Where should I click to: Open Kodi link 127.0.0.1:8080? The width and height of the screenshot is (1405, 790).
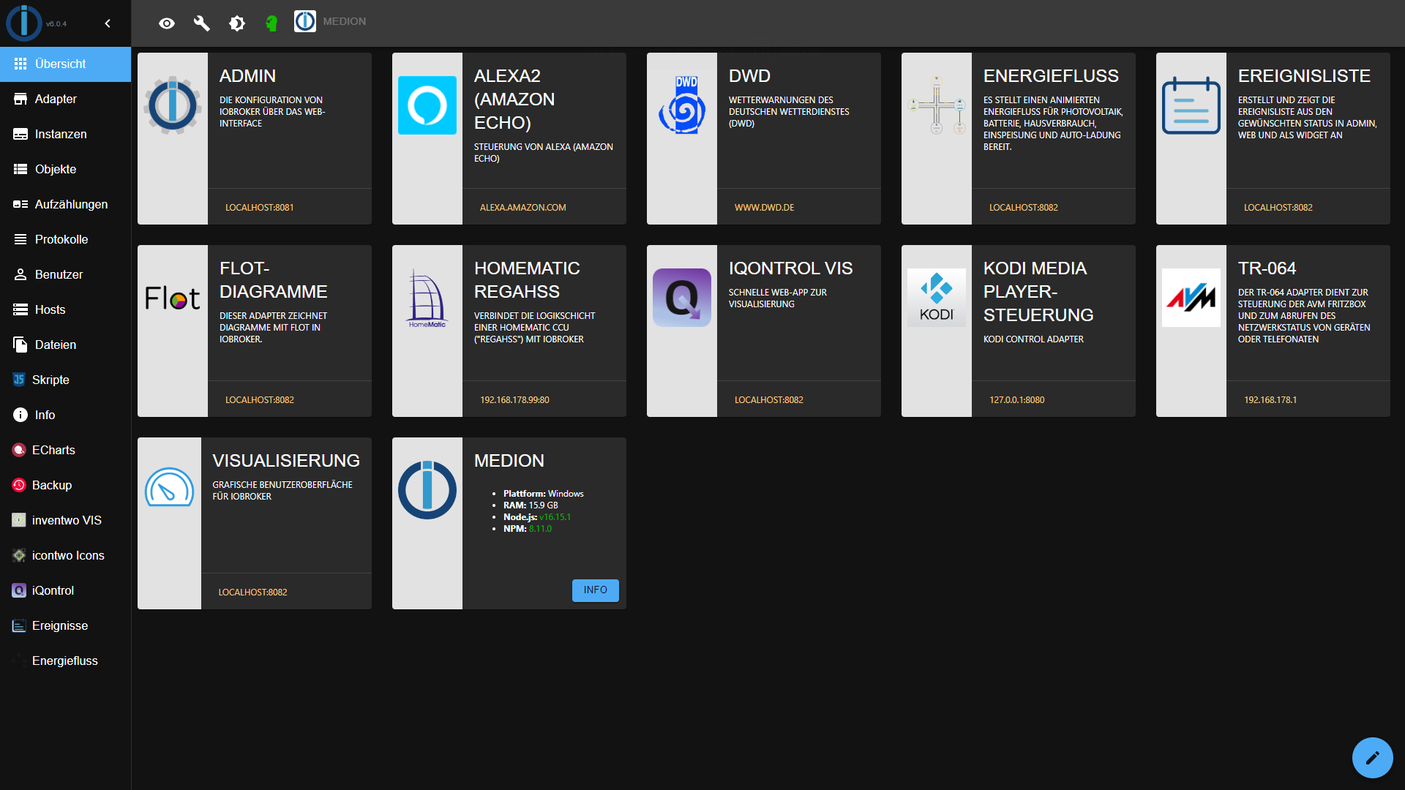tap(1017, 400)
